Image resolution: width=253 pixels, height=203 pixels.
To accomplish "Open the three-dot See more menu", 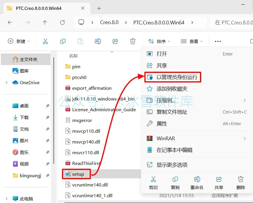I will 218,41.
